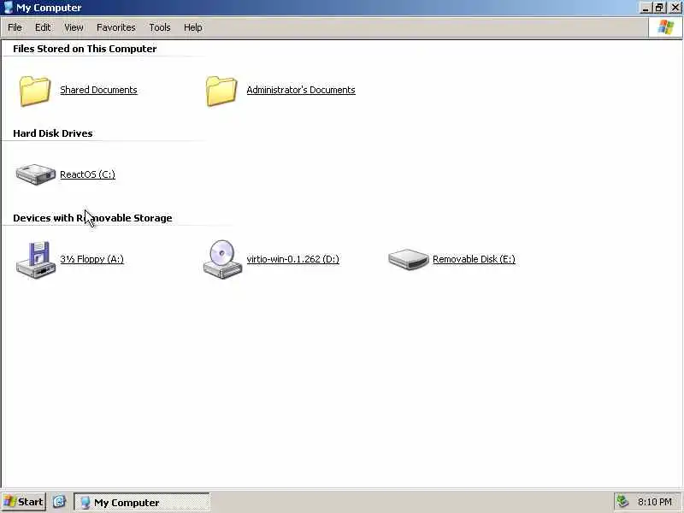The width and height of the screenshot is (684, 513).
Task: Close the My Computer window
Action: [x=675, y=8]
